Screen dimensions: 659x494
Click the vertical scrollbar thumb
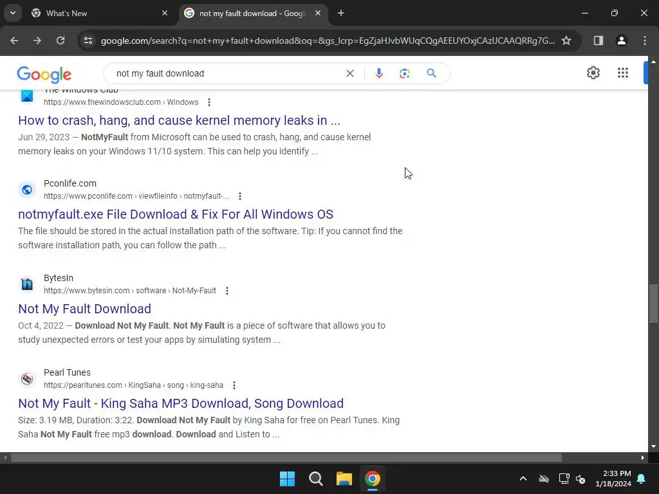(x=653, y=304)
